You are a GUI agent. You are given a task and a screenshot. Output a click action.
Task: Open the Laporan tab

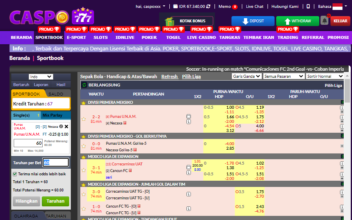pos(41,84)
